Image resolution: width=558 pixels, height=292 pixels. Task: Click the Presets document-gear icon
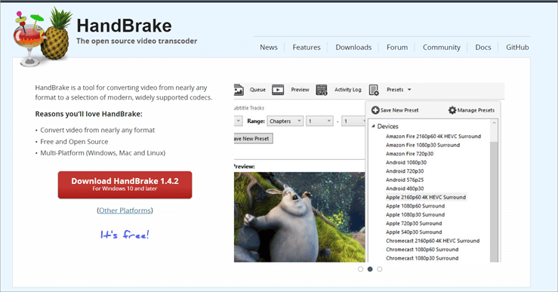point(374,90)
